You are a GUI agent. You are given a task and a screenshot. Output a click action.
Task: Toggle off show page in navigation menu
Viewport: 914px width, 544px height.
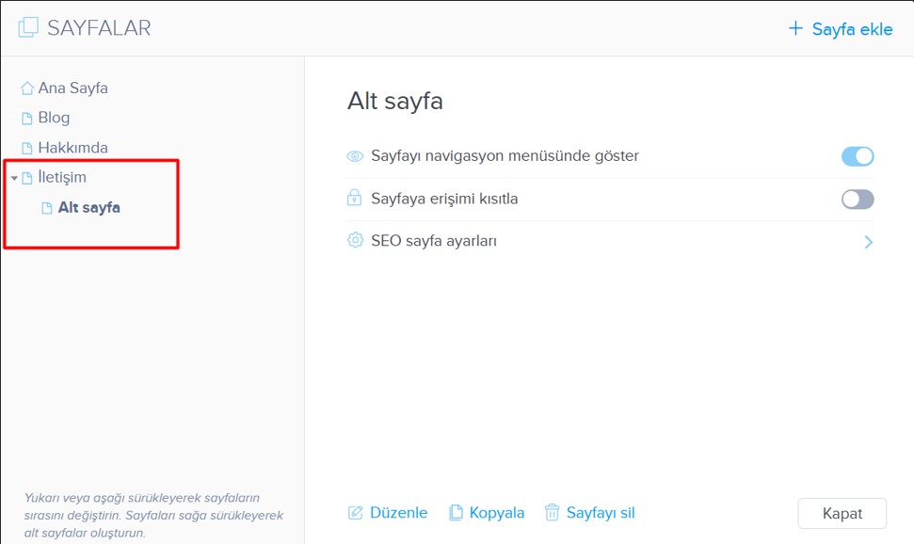[858, 156]
